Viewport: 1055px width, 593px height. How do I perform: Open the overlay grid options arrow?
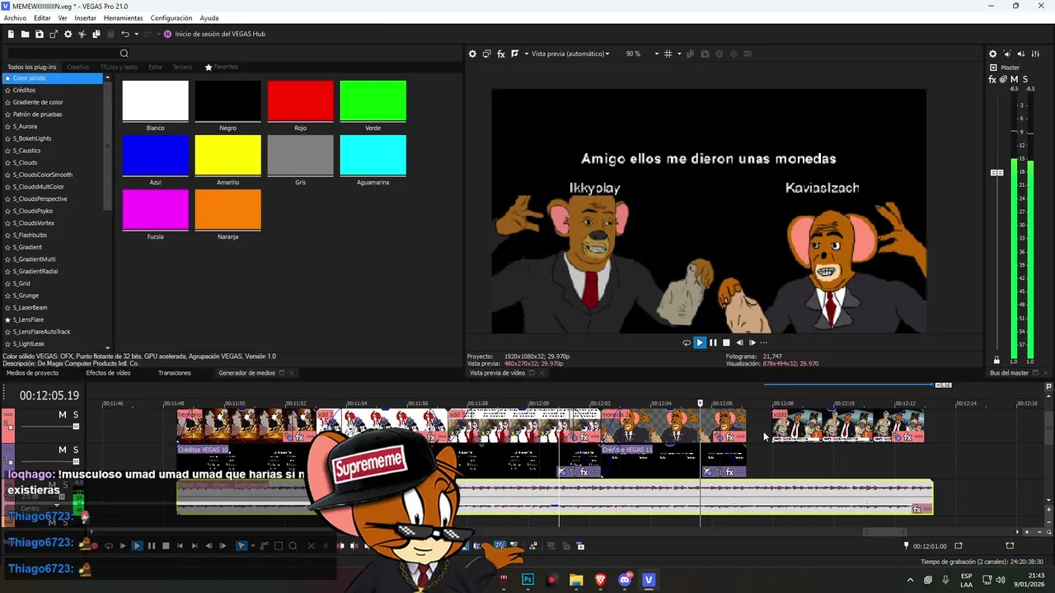tap(679, 54)
